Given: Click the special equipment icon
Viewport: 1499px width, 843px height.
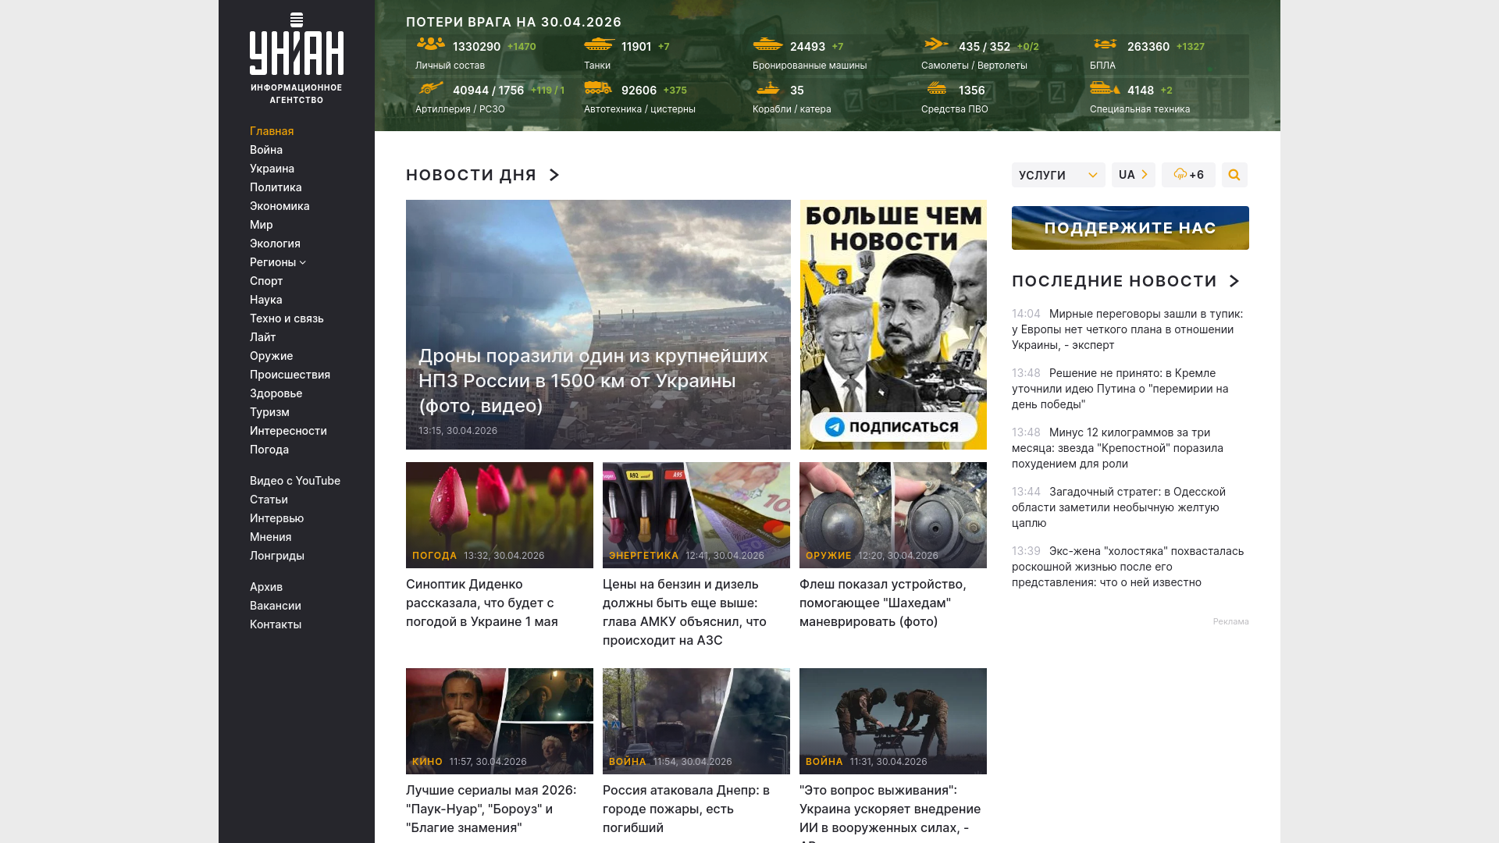Looking at the screenshot, I should click(1105, 88).
